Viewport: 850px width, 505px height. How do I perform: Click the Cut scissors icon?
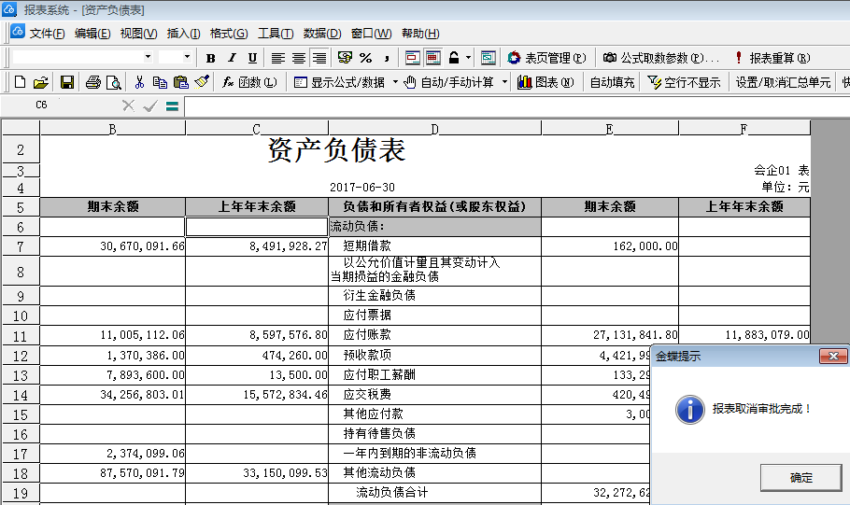pos(139,82)
